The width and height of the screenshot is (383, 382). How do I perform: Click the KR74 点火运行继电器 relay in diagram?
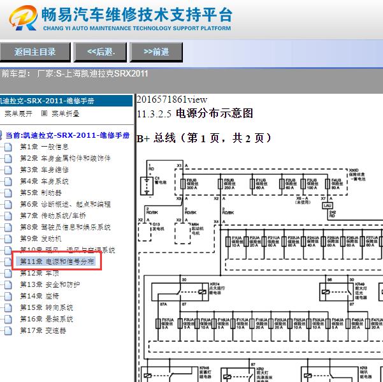(x=180, y=292)
